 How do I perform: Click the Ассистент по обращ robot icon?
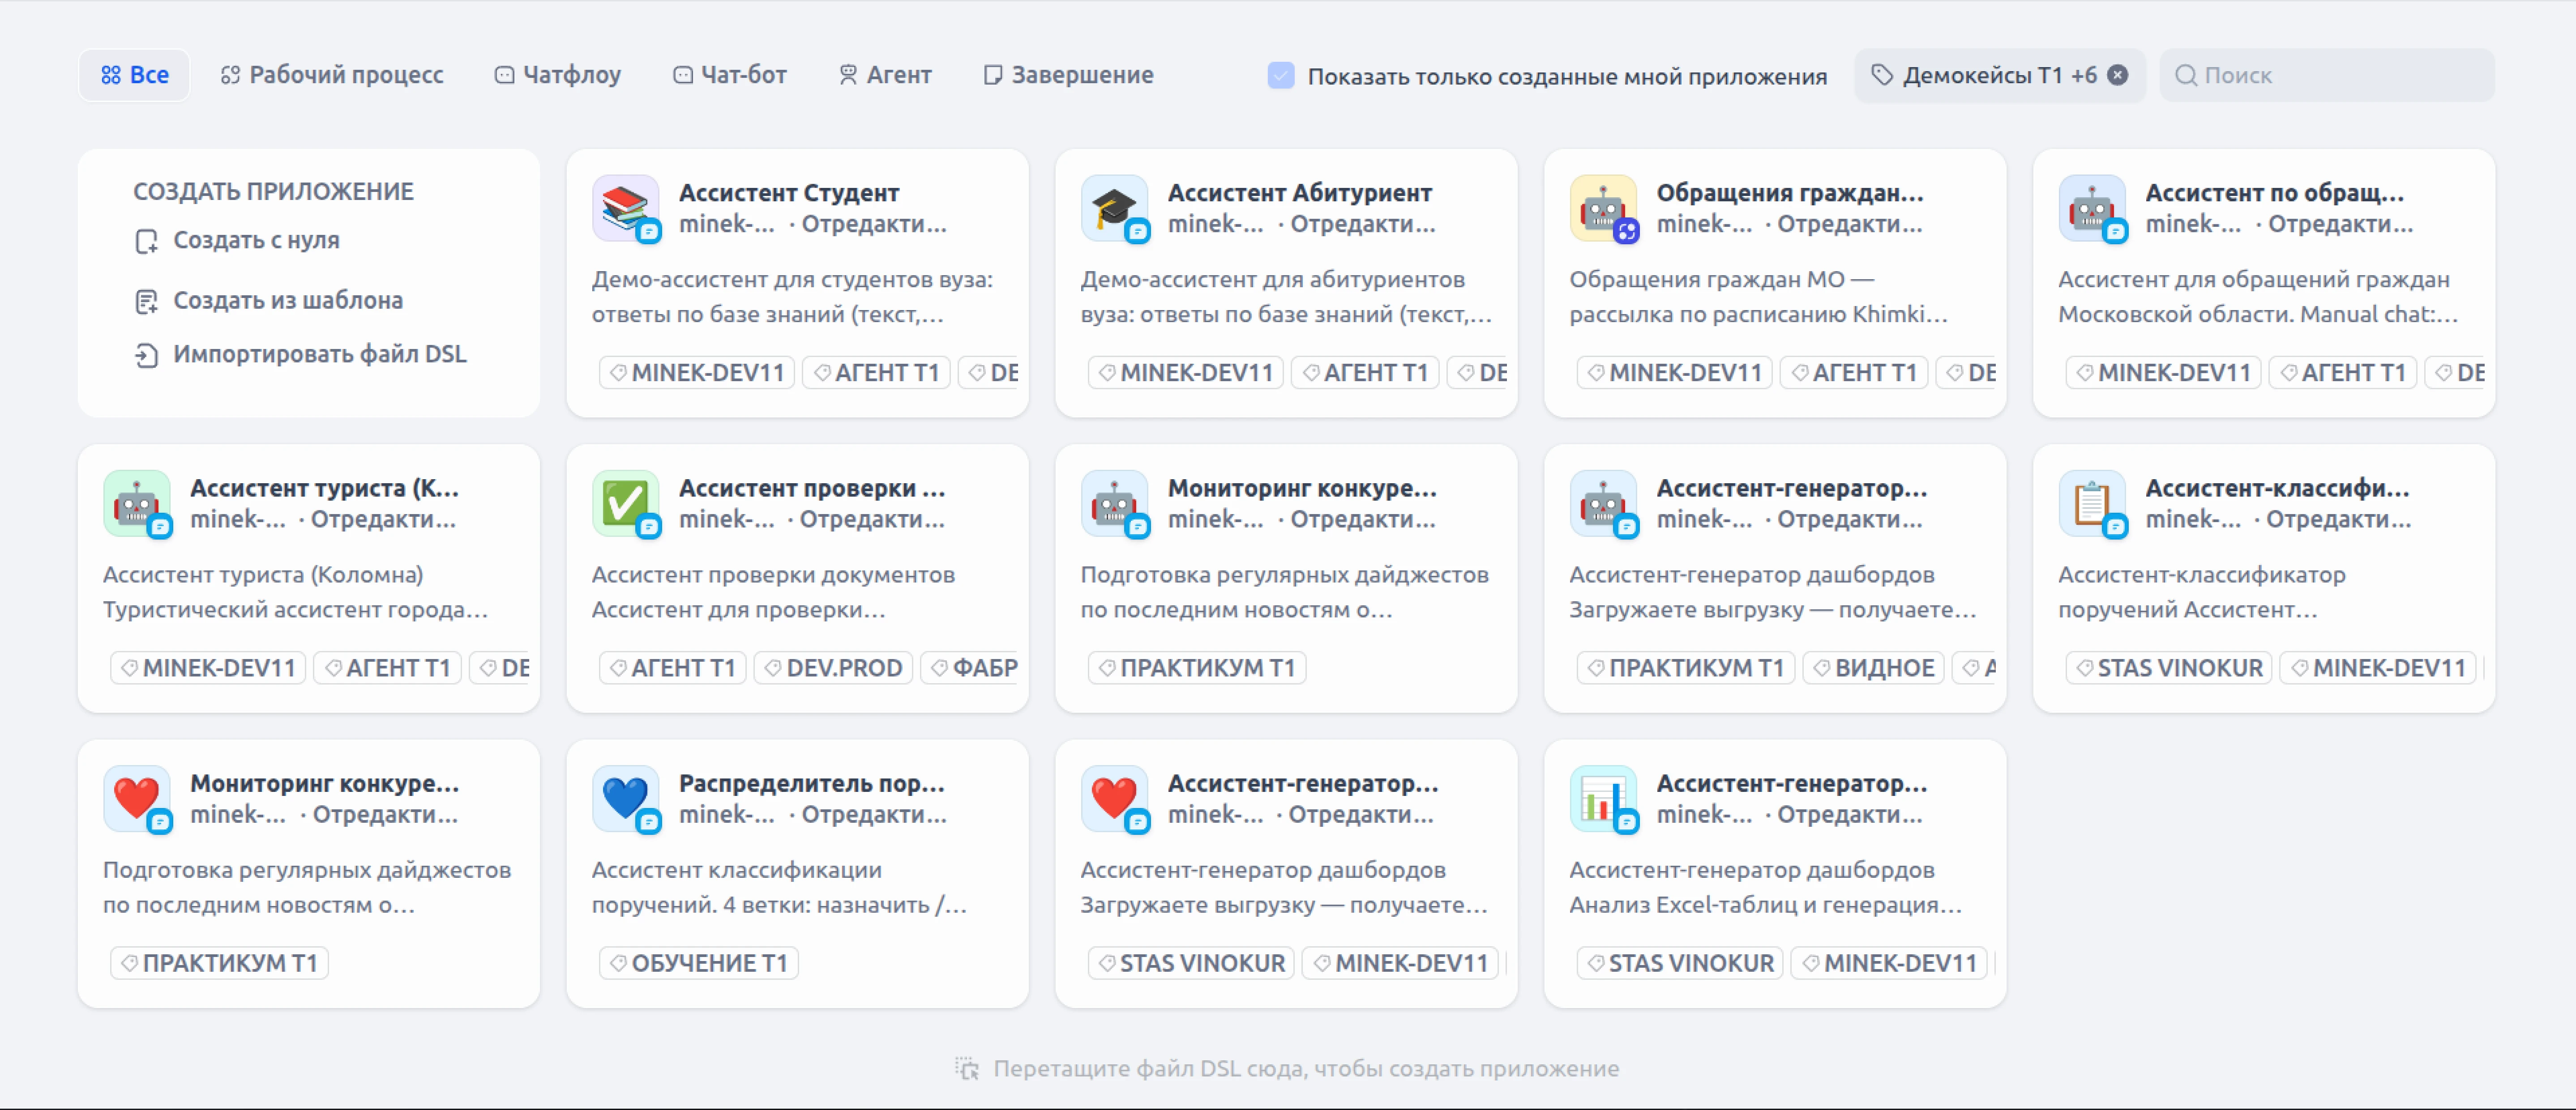click(x=2092, y=208)
